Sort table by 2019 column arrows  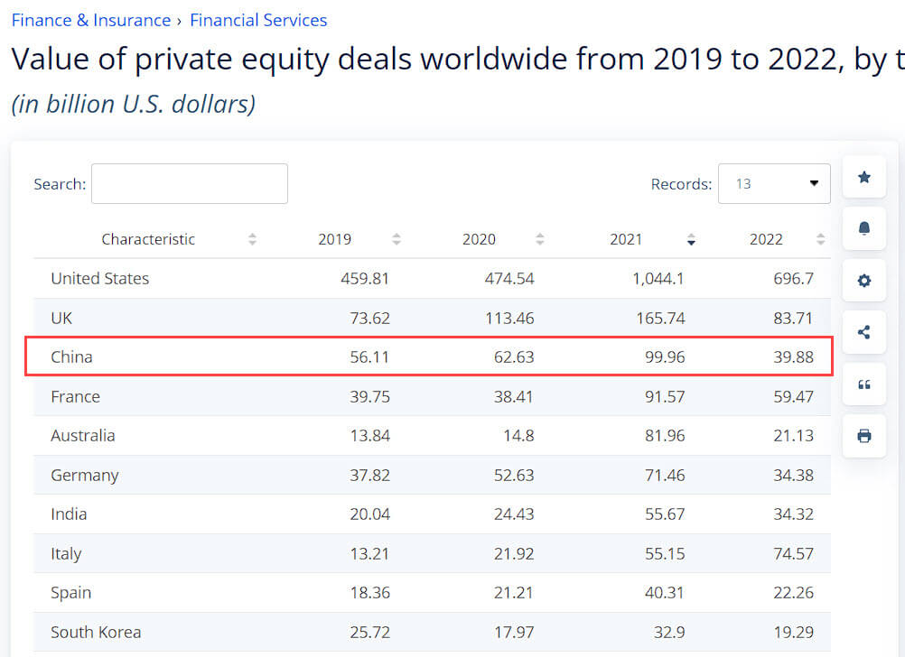(x=396, y=239)
